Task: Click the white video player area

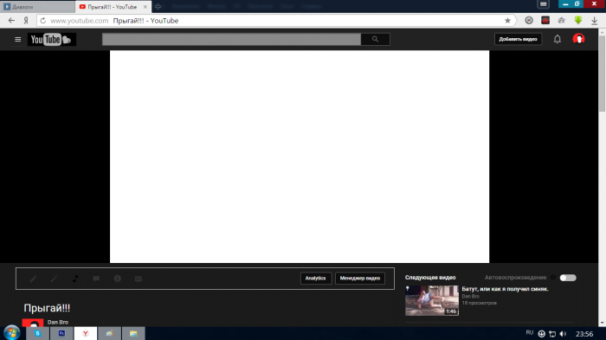Action: click(x=300, y=157)
